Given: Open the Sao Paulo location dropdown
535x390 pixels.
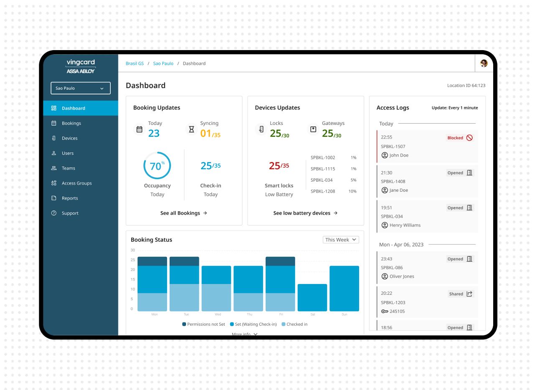Looking at the screenshot, I should (x=81, y=88).
